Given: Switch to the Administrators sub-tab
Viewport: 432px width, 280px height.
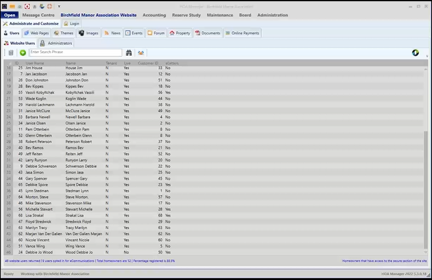Looking at the screenshot, I should (56, 43).
